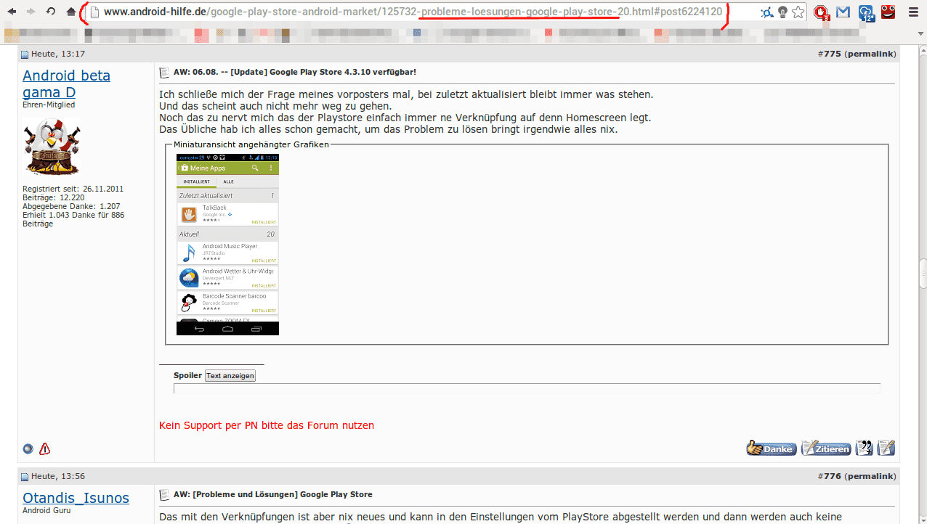This screenshot has width=927, height=524.
Task: Click the quick reply icon right of Zitieren
Action: pos(886,449)
